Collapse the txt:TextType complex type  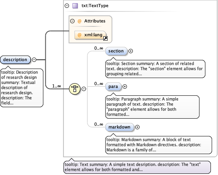point(67,6)
